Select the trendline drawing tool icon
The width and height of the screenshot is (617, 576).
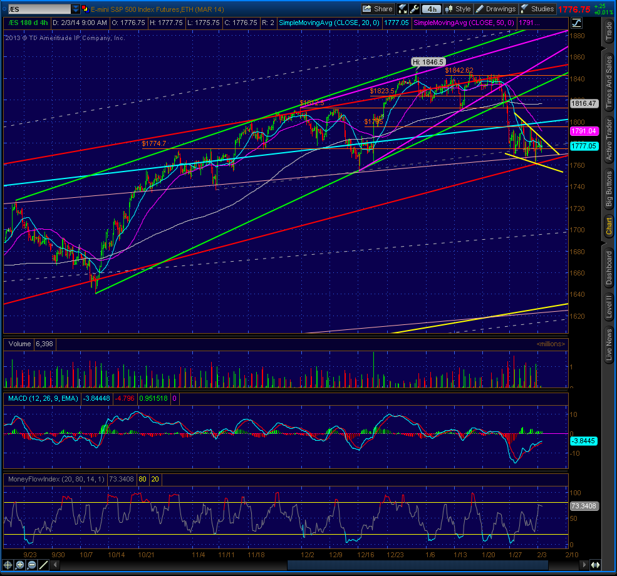pyautogui.click(x=44, y=565)
